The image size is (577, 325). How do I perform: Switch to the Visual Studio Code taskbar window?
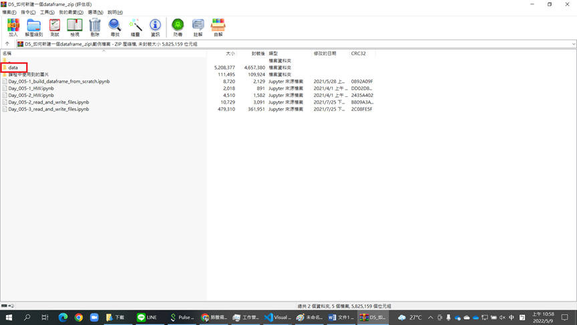(x=277, y=317)
